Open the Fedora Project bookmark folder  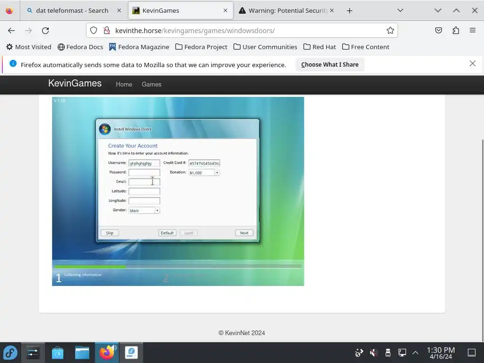[x=201, y=47]
